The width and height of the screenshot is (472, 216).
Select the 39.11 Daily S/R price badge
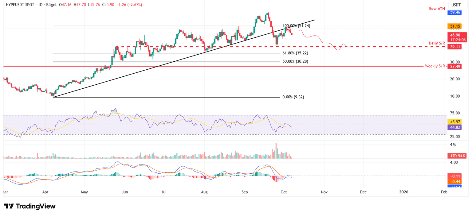click(455, 46)
